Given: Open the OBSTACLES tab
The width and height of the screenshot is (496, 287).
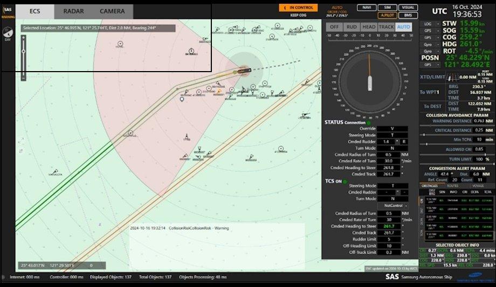Looking at the screenshot, I should 430,186.
